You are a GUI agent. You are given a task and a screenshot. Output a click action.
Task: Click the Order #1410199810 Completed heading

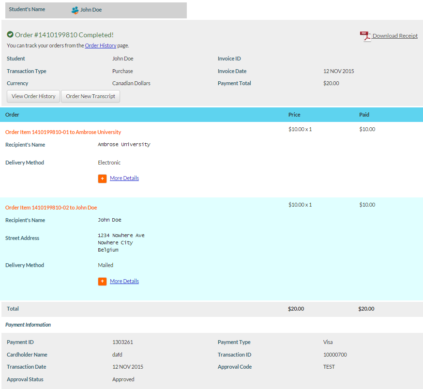[x=64, y=35]
